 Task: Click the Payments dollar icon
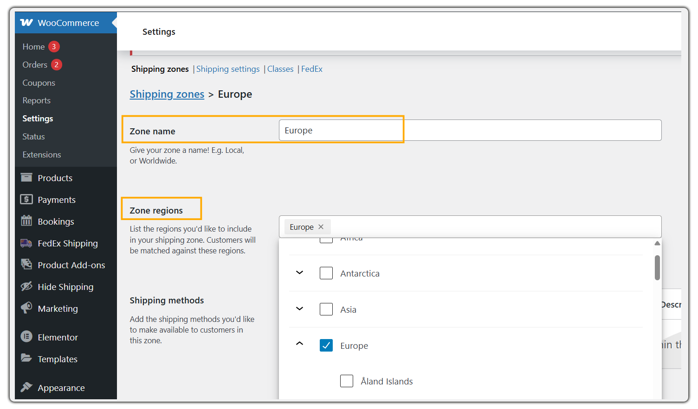pyautogui.click(x=26, y=200)
